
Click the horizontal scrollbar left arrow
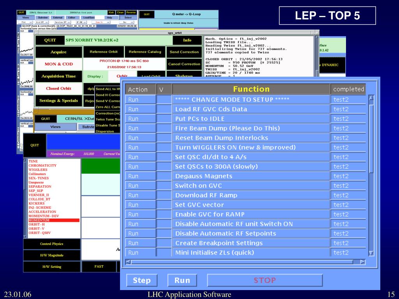128,262
